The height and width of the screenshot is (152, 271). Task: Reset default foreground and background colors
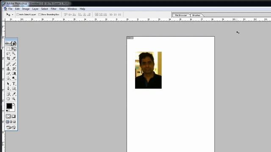click(x=7, y=111)
